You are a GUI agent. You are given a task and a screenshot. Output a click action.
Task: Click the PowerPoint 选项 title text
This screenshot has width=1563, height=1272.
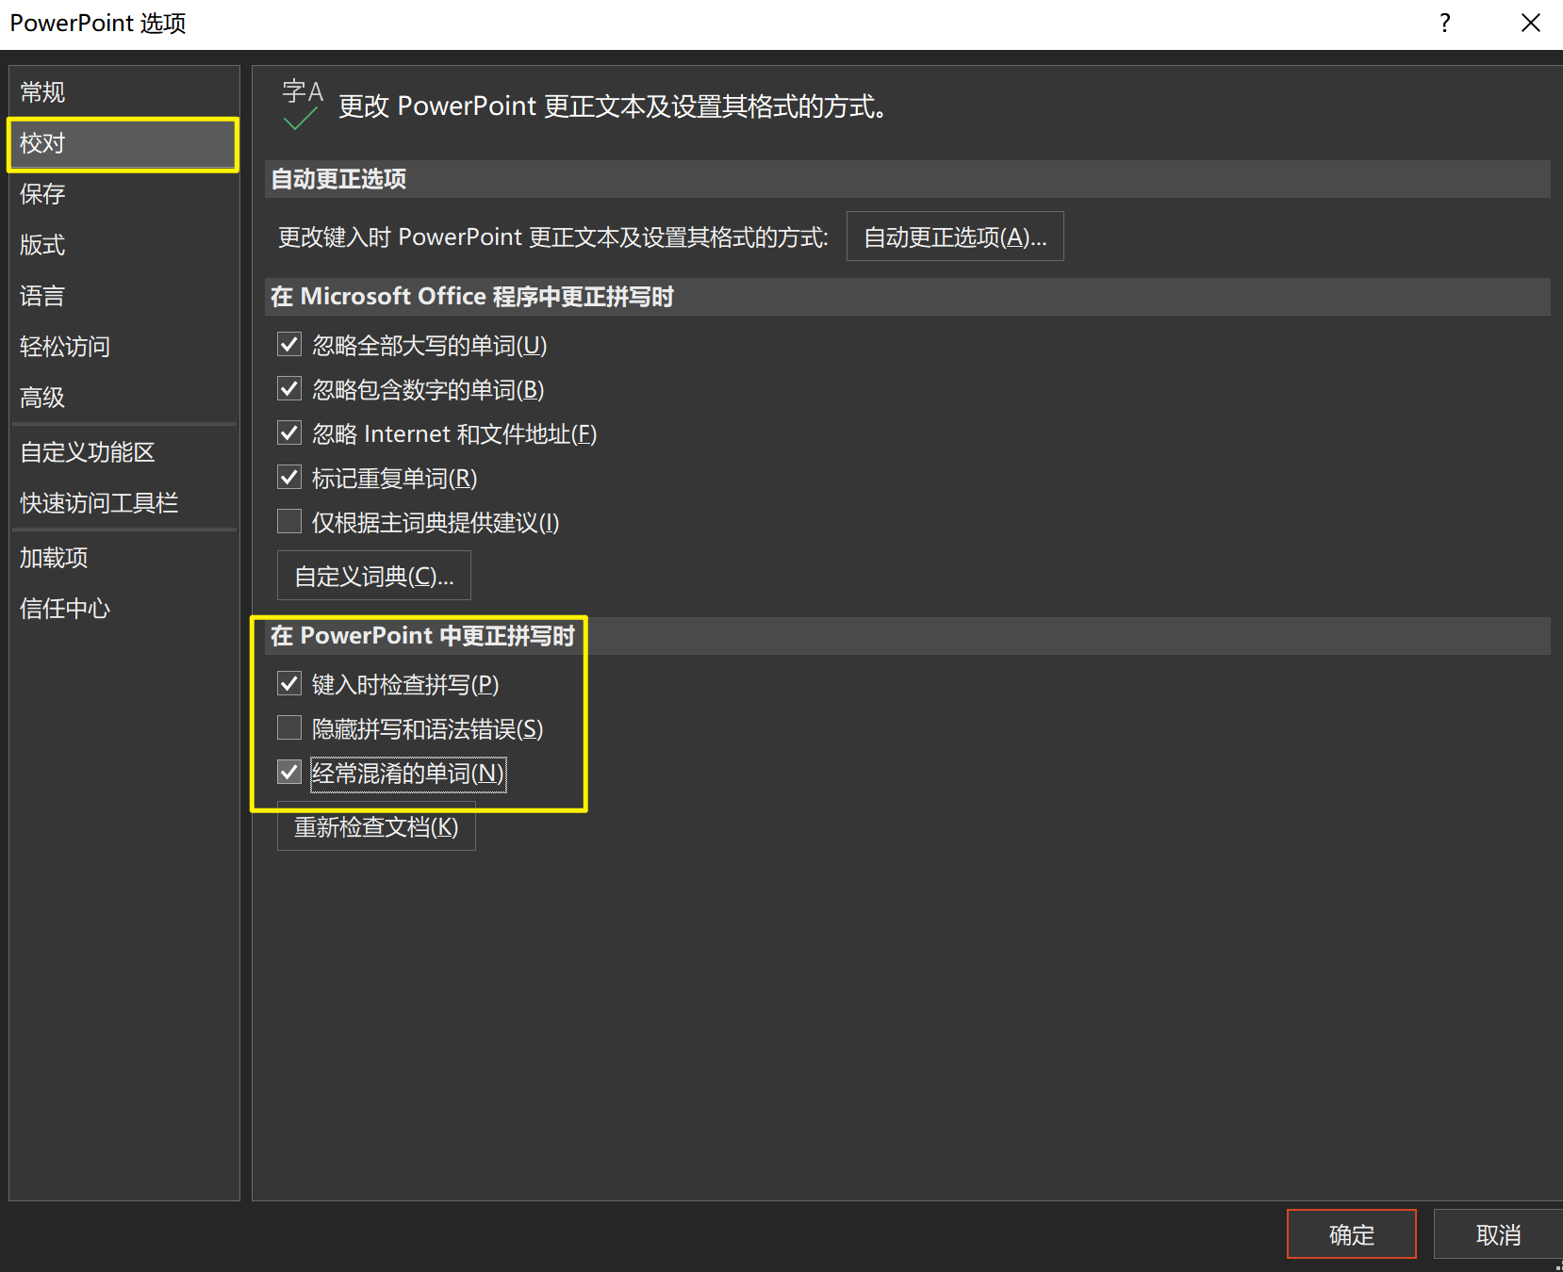click(x=98, y=24)
